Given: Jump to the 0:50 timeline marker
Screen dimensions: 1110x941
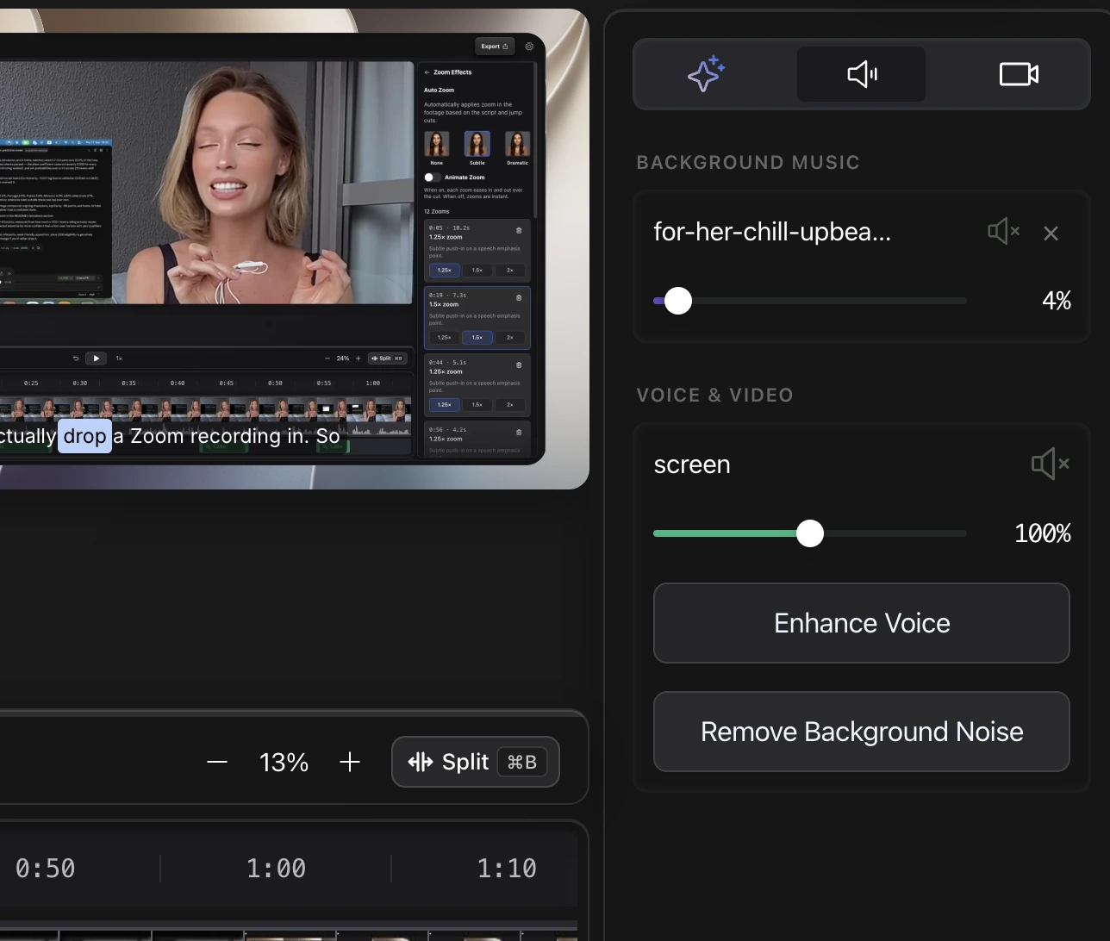Looking at the screenshot, I should (45, 868).
